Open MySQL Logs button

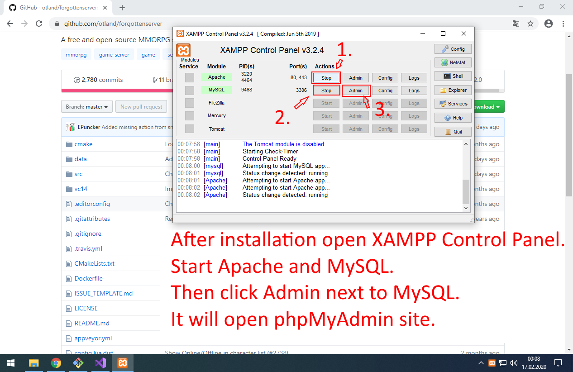(414, 91)
